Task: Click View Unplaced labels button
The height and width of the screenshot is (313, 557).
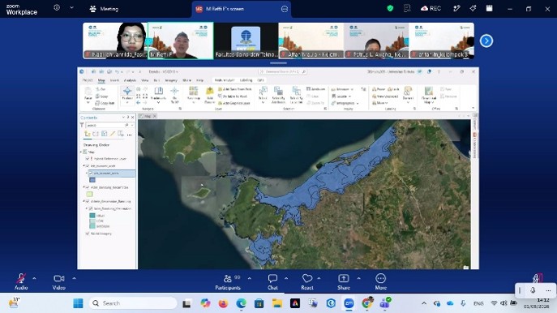Action: (x=385, y=96)
